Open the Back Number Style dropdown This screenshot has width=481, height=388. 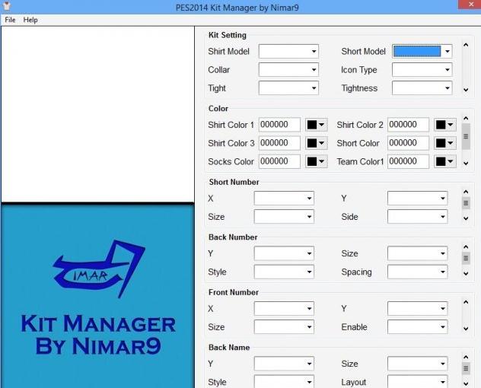coord(284,272)
